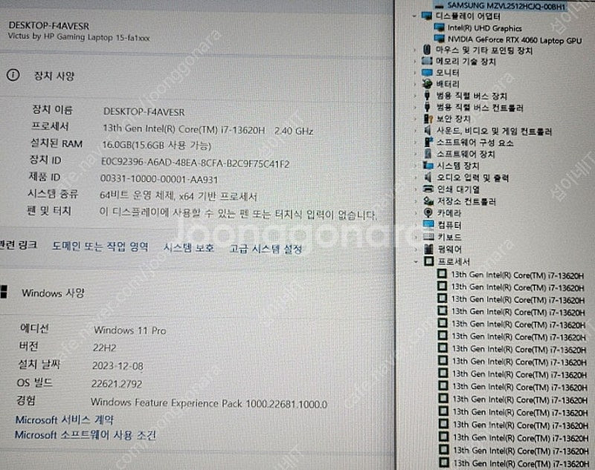Image resolution: width=595 pixels, height=470 pixels.
Task: Select the SAMSUNG MZVL2512HCJQ-00BH1 disk entry
Action: click(506, 6)
